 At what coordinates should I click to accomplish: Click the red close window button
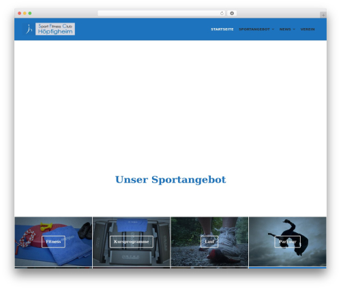point(20,14)
